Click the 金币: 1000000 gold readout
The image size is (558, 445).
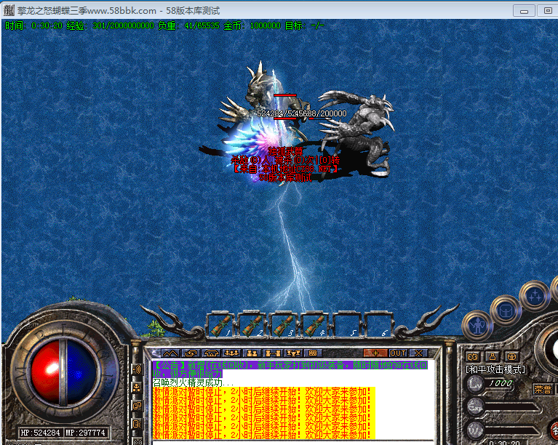click(x=252, y=25)
